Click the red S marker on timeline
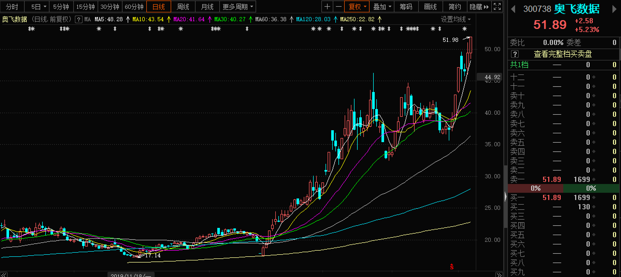 point(452,266)
